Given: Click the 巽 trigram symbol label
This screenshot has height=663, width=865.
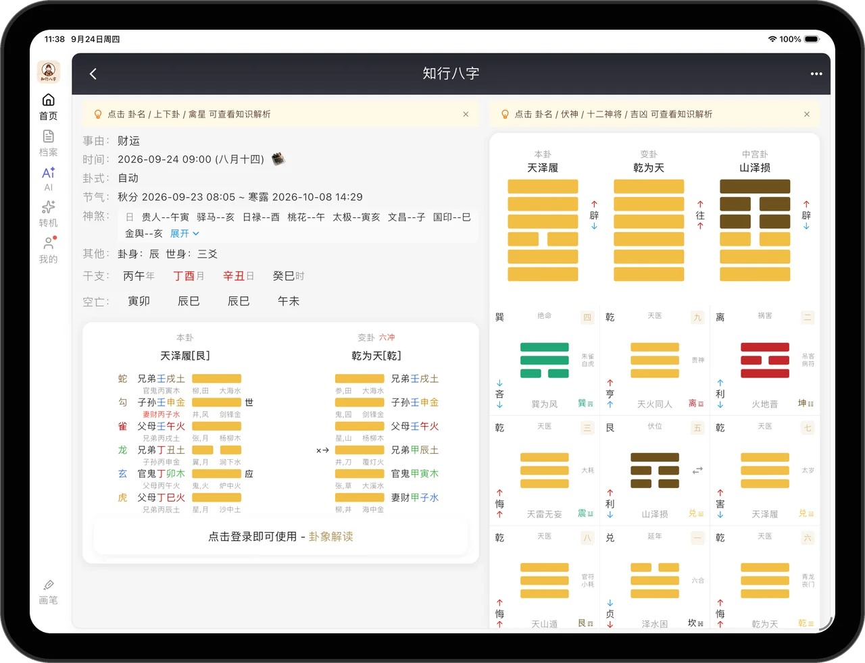Looking at the screenshot, I should [x=585, y=404].
